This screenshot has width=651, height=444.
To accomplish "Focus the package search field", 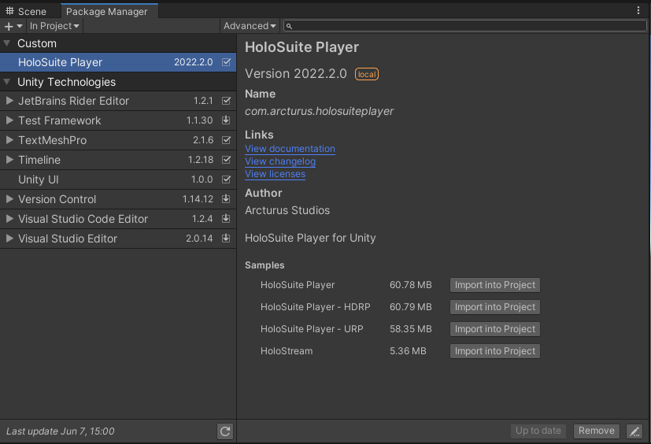I will pyautogui.click(x=465, y=26).
